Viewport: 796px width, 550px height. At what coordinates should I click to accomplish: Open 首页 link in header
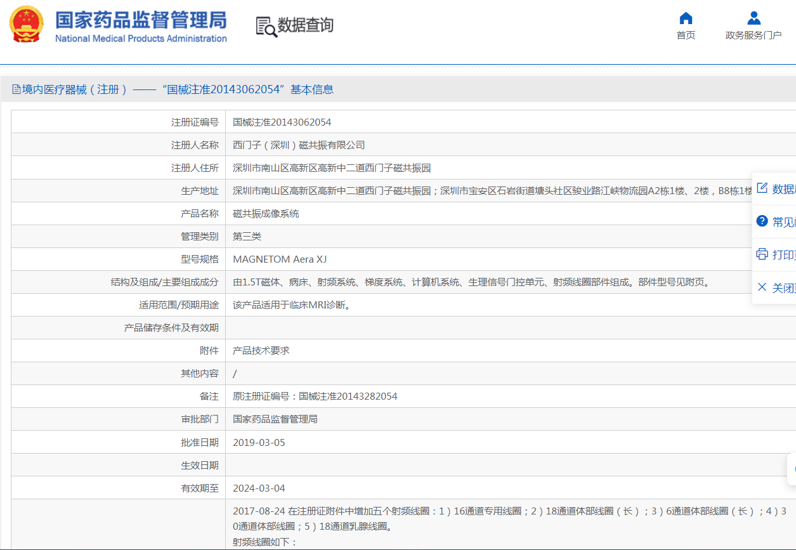(686, 36)
